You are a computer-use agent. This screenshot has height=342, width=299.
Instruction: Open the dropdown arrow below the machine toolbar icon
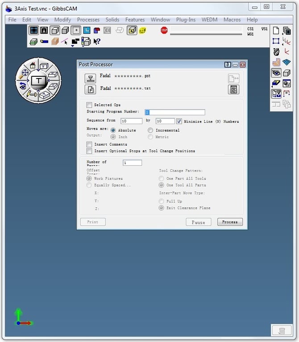(x=83, y=46)
